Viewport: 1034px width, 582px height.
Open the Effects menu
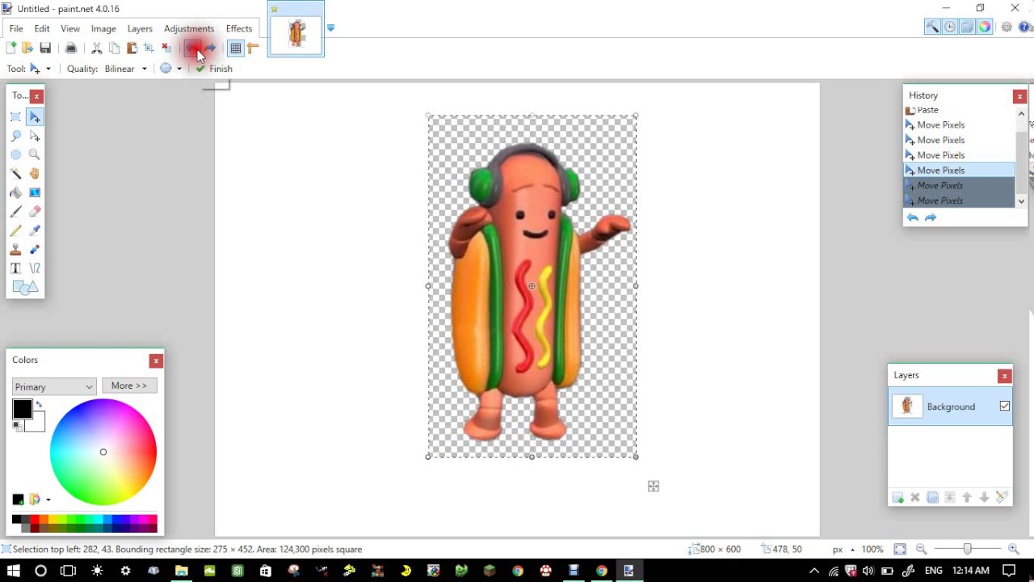239,28
